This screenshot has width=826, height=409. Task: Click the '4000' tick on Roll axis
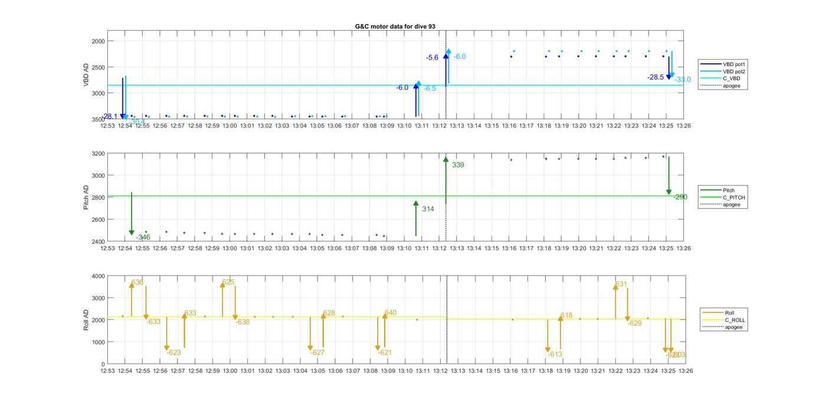(x=97, y=276)
